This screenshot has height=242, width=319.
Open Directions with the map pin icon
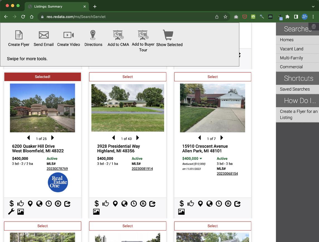point(93,35)
